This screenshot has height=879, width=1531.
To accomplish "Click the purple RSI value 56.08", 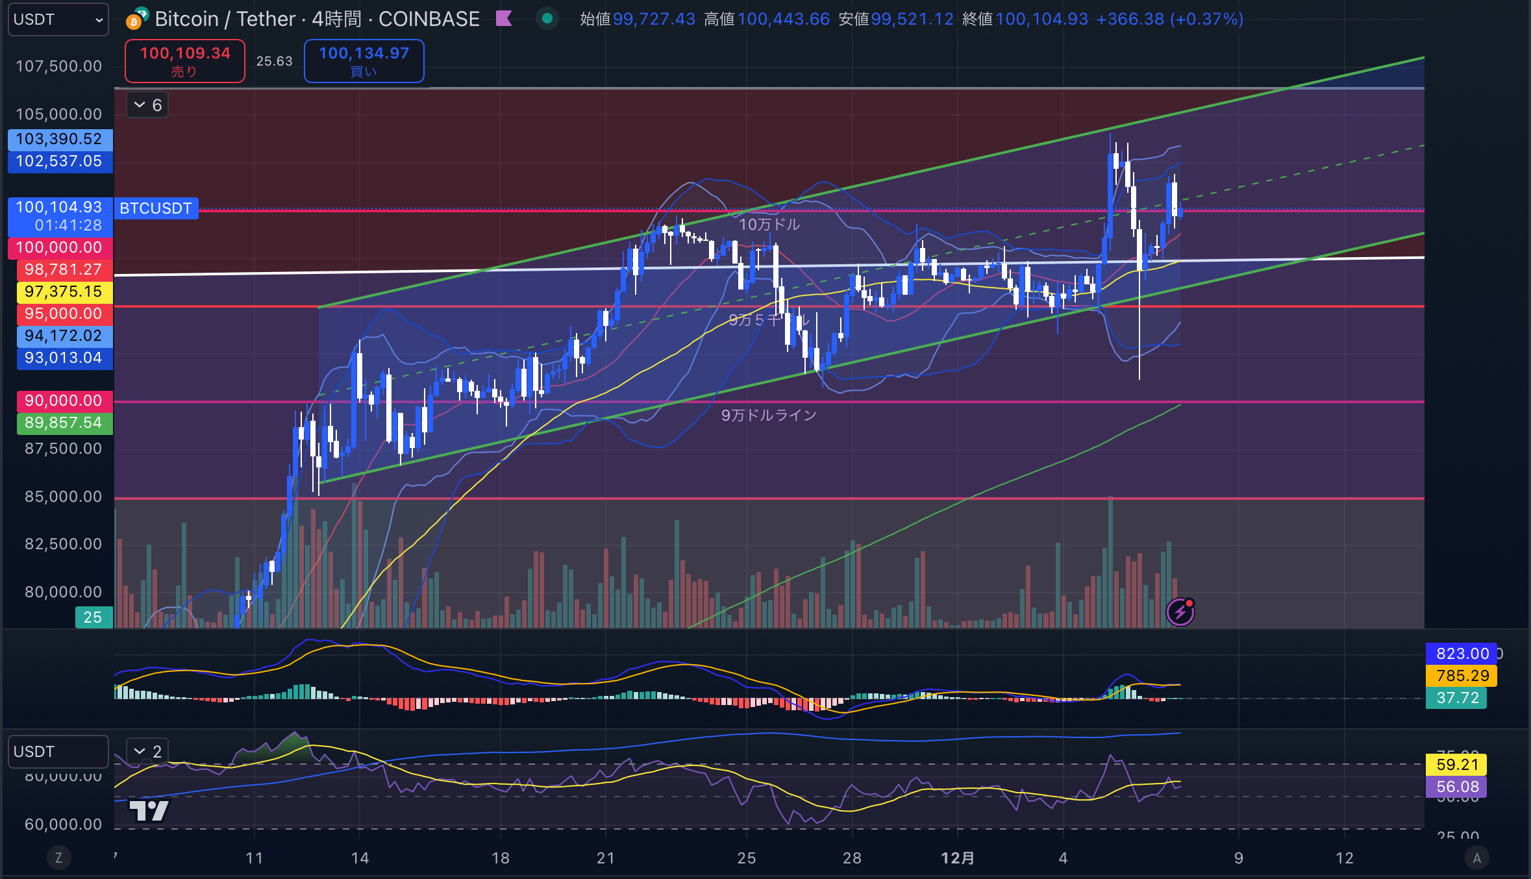I will pos(1456,787).
